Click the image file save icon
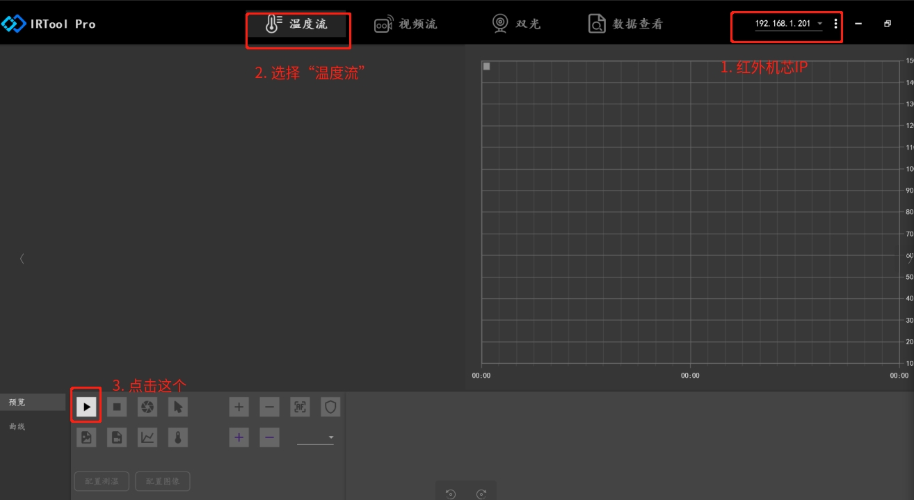This screenshot has height=500, width=914. pyautogui.click(x=86, y=437)
